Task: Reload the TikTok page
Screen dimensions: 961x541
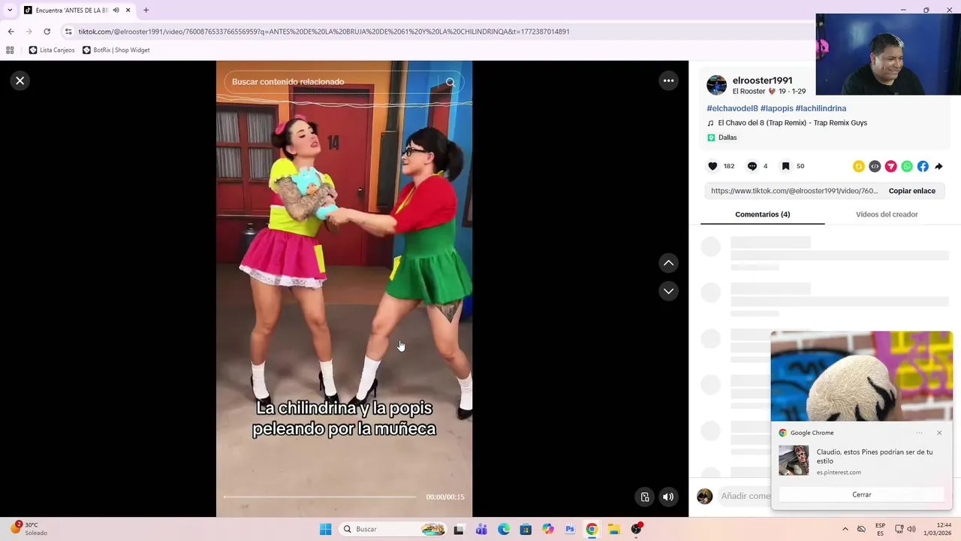Action: [x=47, y=32]
